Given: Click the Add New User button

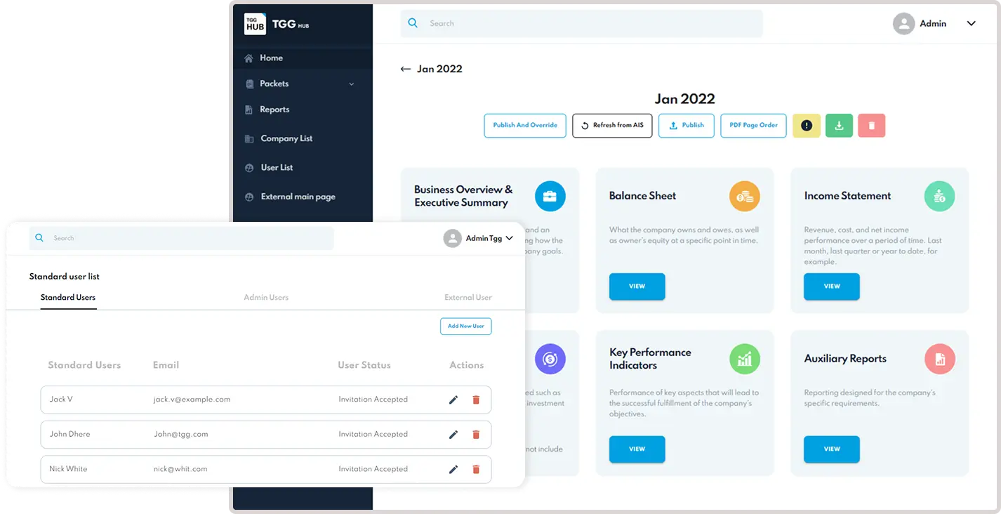Looking at the screenshot, I should click(x=465, y=327).
